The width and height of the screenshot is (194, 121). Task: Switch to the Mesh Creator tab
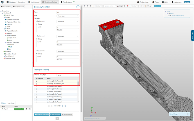coord(34,2)
